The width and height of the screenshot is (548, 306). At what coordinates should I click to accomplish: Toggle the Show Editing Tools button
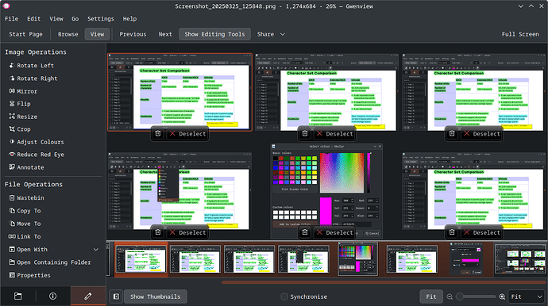[x=214, y=34]
